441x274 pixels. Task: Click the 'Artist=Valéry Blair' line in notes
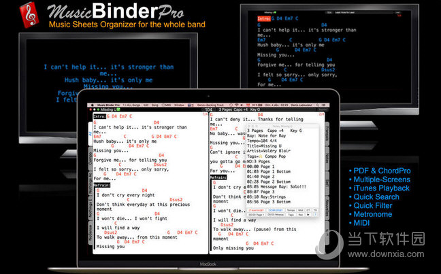(269, 151)
